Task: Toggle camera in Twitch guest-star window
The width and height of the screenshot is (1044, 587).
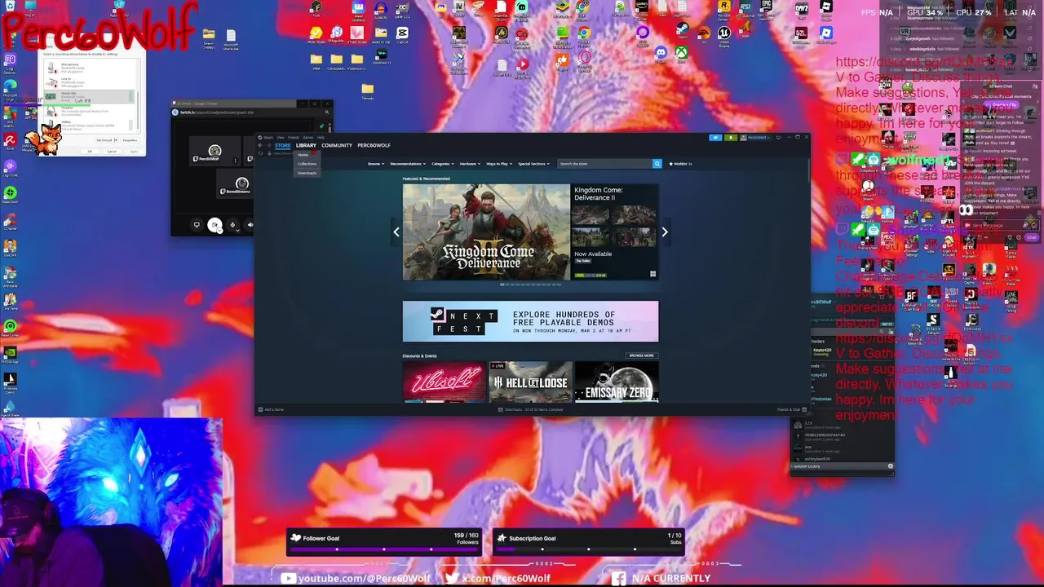Action: [x=215, y=225]
